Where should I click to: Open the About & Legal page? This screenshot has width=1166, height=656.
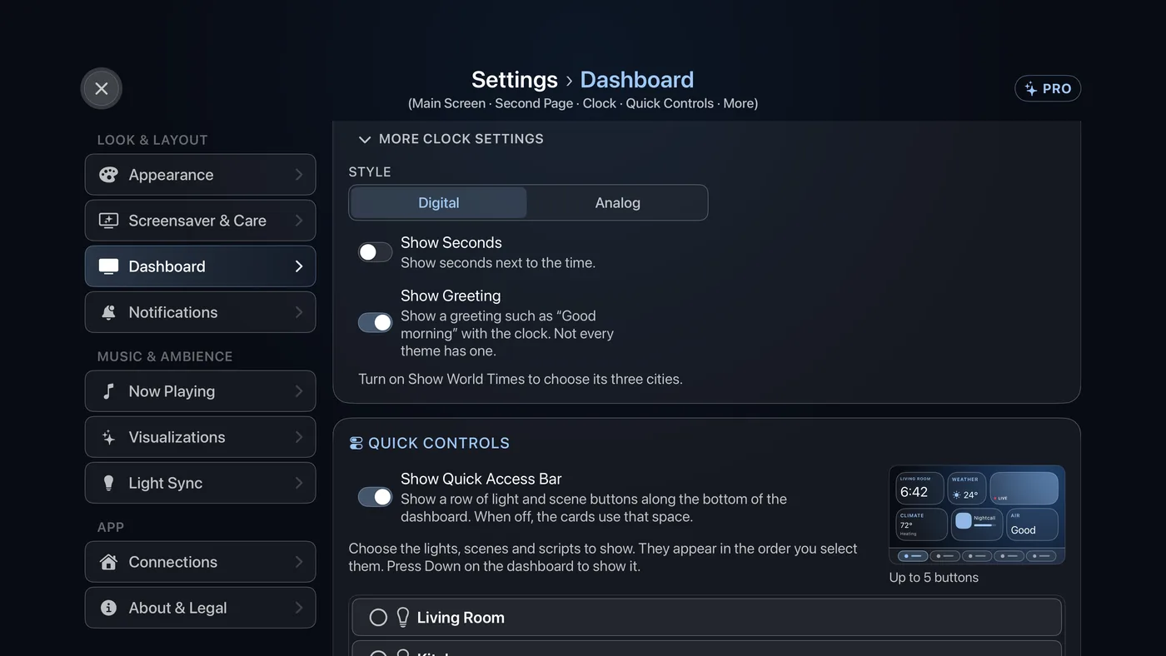point(200,608)
